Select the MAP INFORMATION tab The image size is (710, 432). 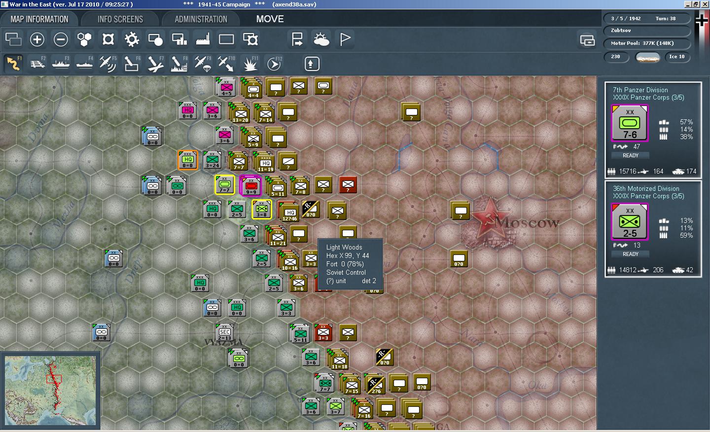click(x=39, y=19)
